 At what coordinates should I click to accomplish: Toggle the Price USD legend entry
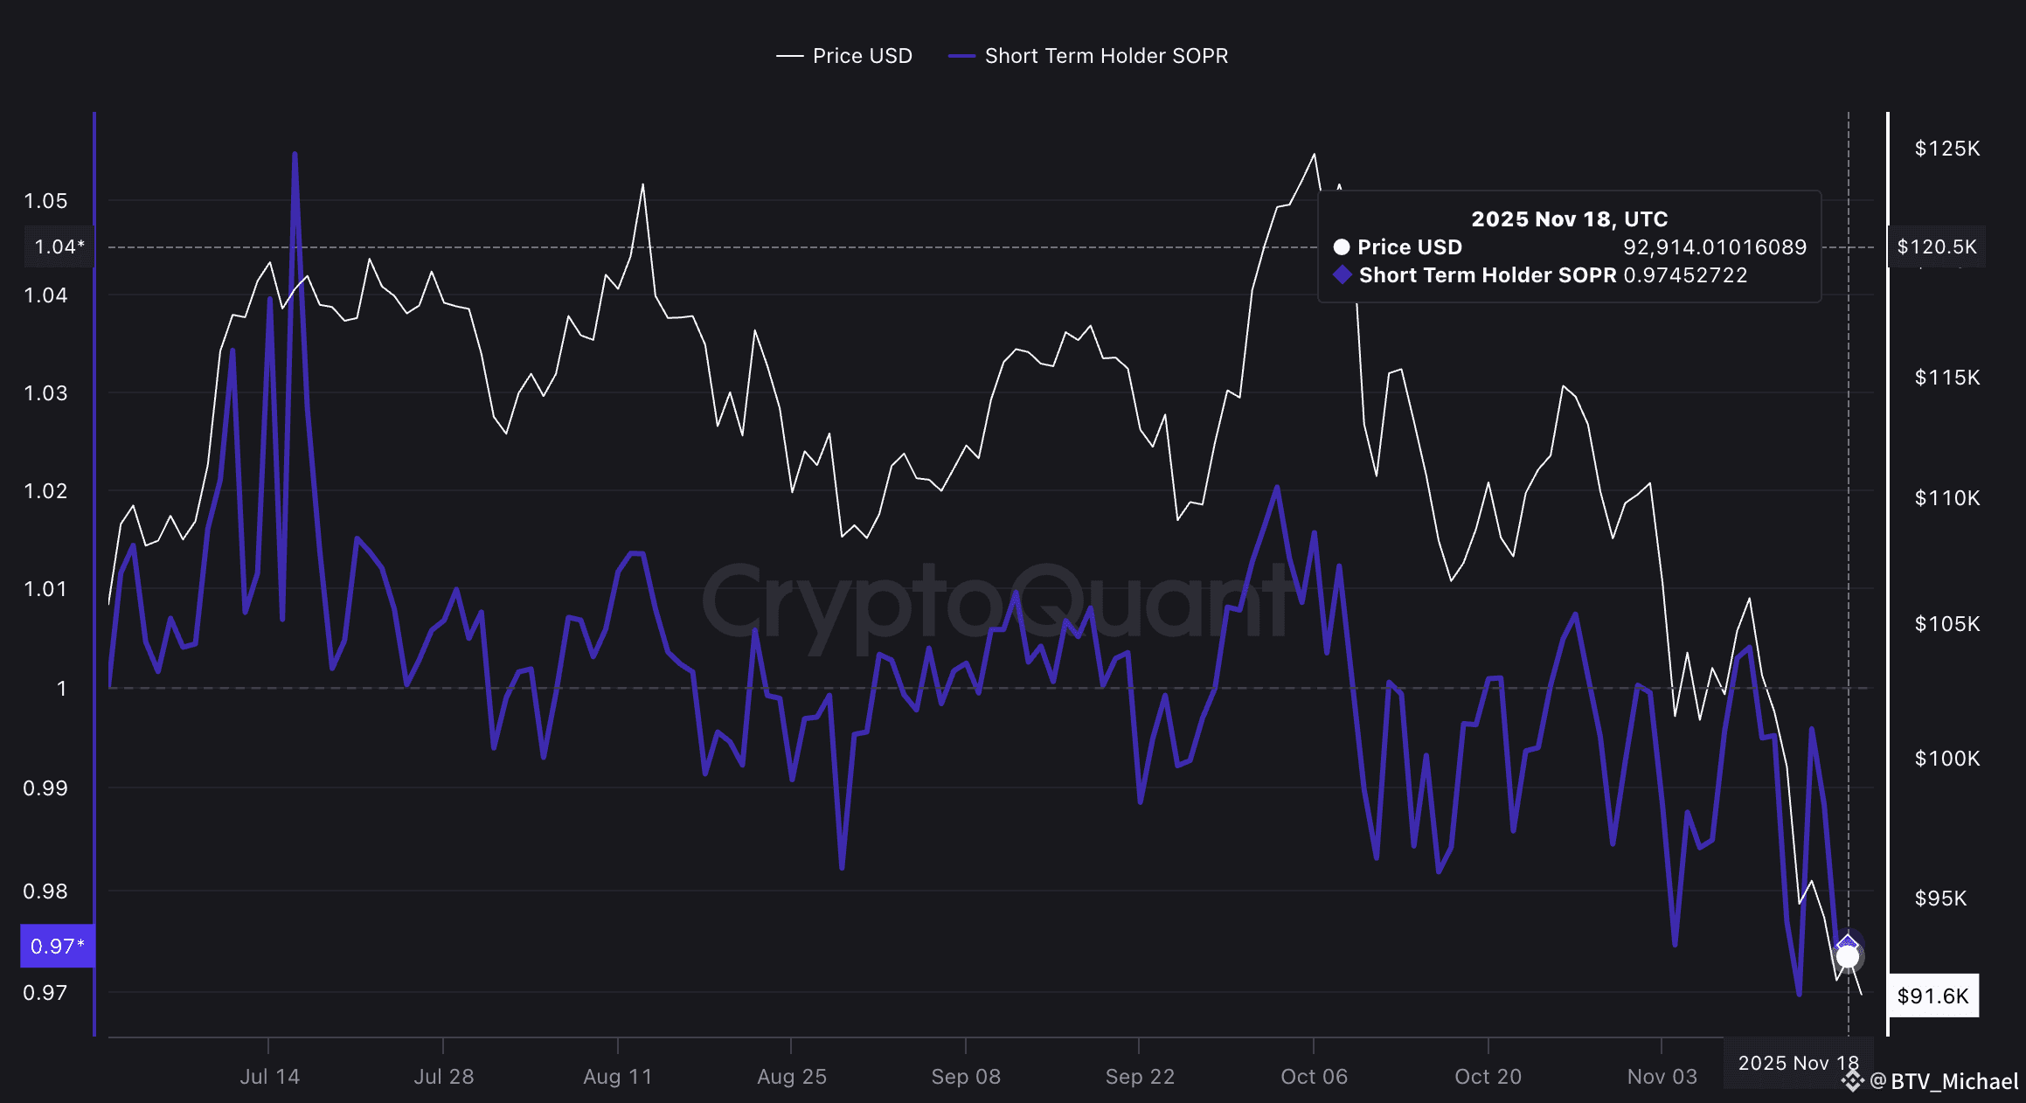point(862,56)
